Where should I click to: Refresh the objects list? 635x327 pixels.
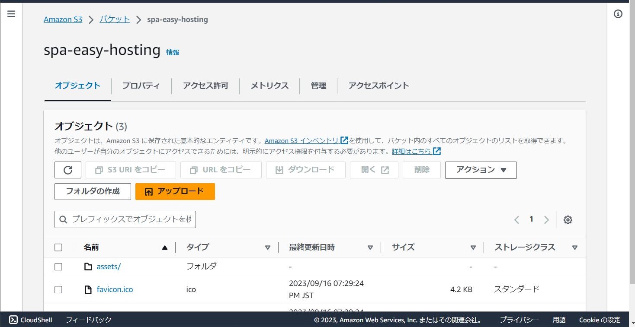(x=68, y=170)
